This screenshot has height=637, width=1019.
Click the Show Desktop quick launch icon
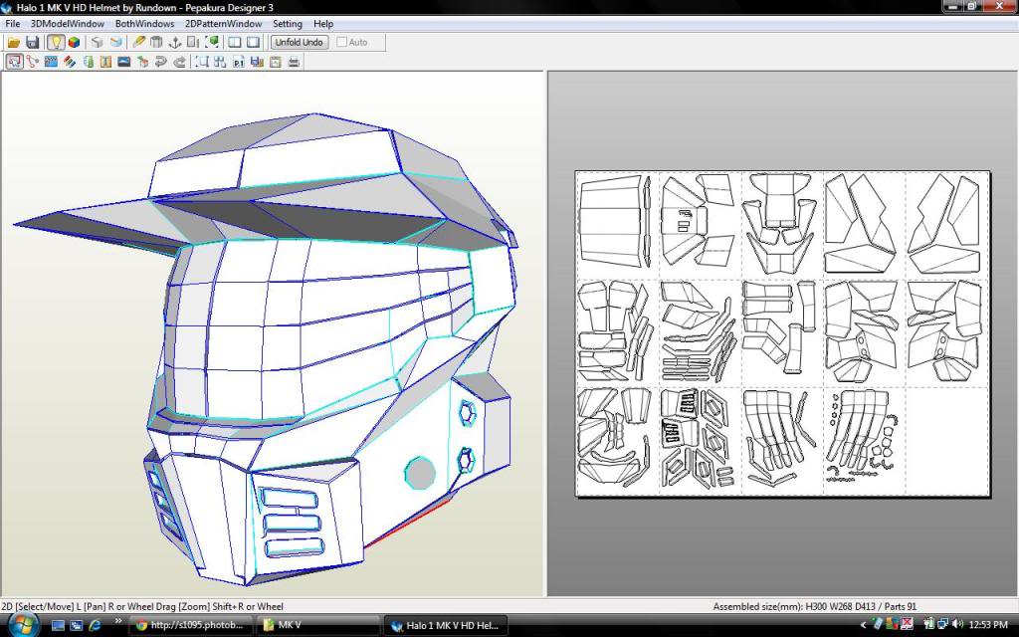pyautogui.click(x=58, y=625)
